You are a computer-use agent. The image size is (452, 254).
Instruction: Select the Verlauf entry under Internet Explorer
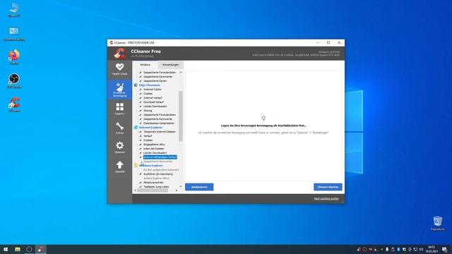coord(148,136)
